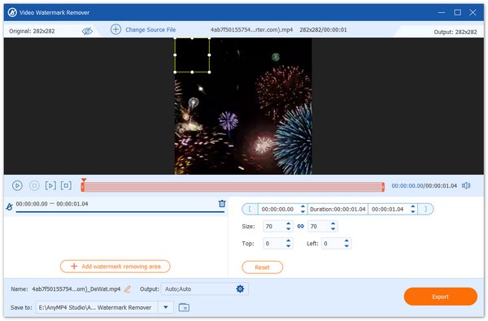The width and height of the screenshot is (488, 321).
Task: Minimize the Video Watermark Remover window
Action: tap(442, 12)
